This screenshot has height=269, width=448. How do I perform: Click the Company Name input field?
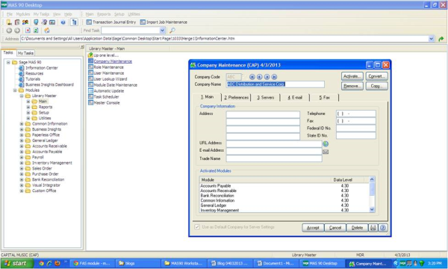click(x=276, y=84)
